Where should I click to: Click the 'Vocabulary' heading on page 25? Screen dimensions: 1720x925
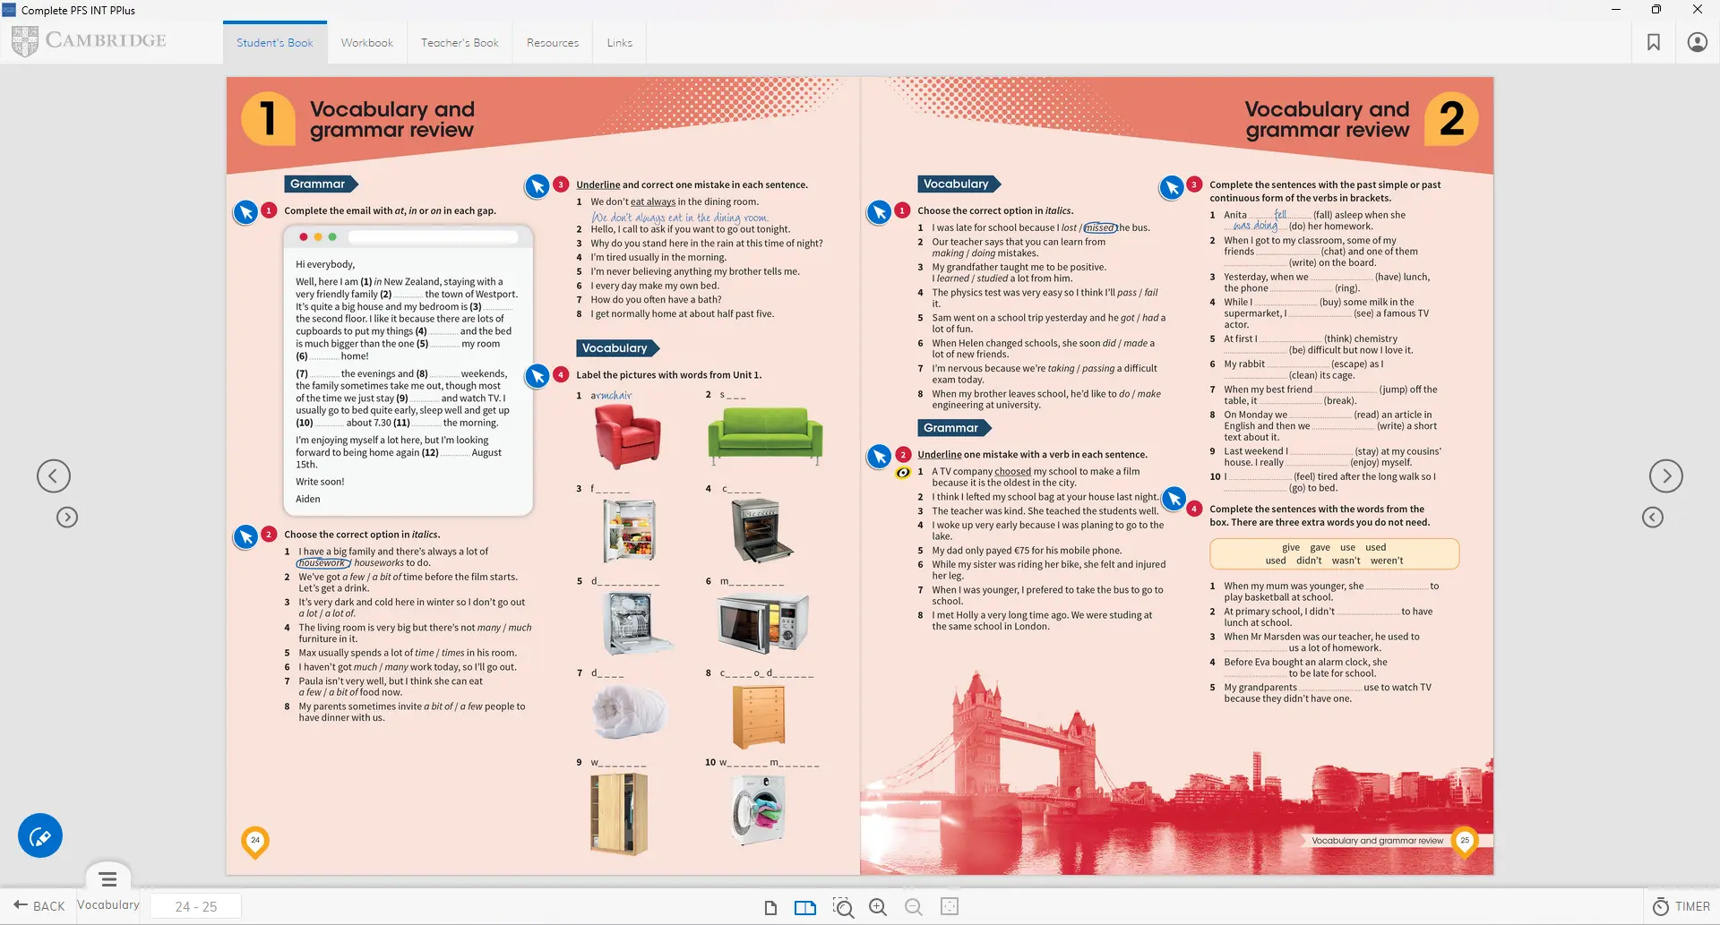[957, 184]
